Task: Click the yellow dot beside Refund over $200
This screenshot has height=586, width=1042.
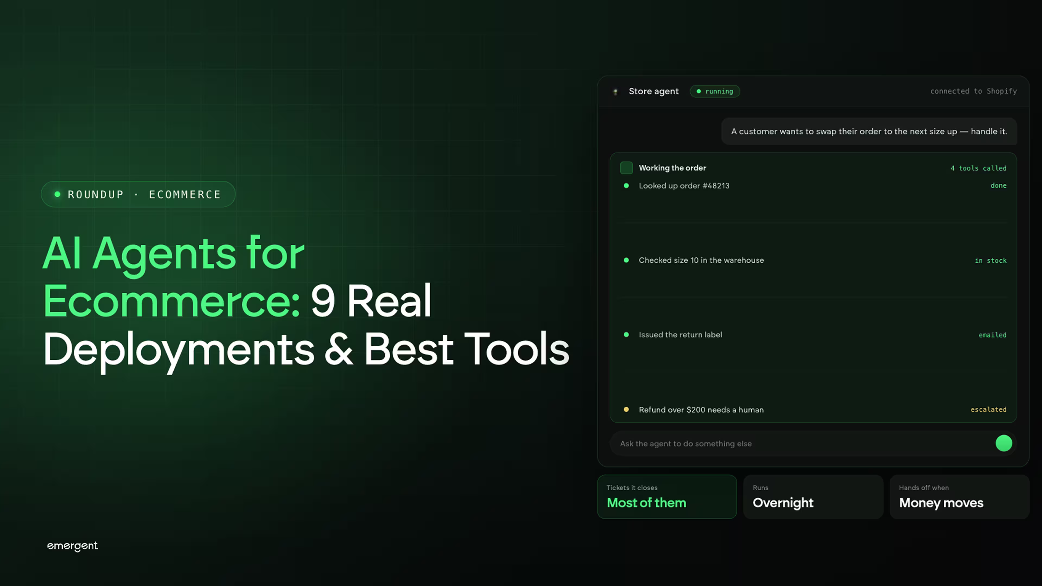Action: pos(626,409)
